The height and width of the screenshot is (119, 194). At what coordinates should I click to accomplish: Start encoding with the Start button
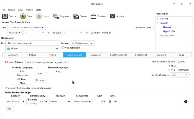[26, 16]
